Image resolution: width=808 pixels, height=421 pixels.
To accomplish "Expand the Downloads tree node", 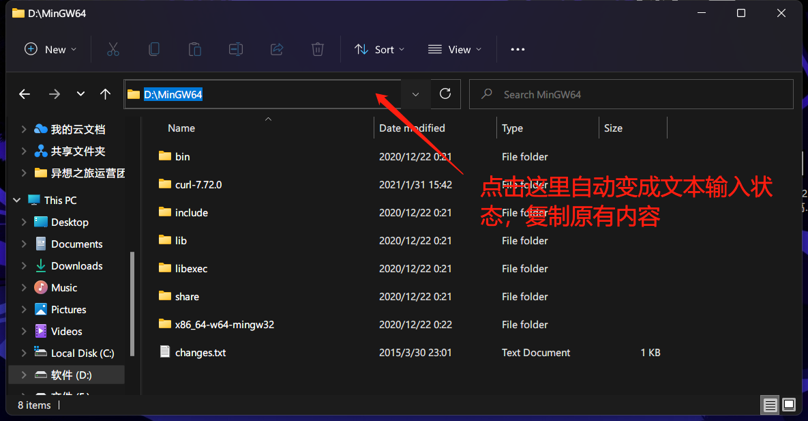I will (24, 266).
